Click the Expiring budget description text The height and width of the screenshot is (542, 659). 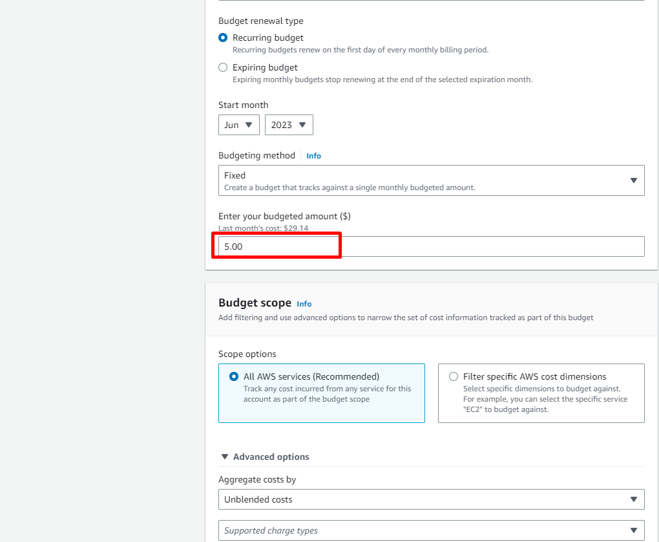click(x=382, y=80)
